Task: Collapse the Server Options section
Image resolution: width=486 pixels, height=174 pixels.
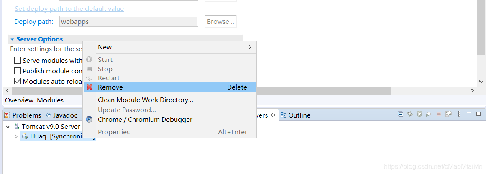Action: pyautogui.click(x=13, y=39)
